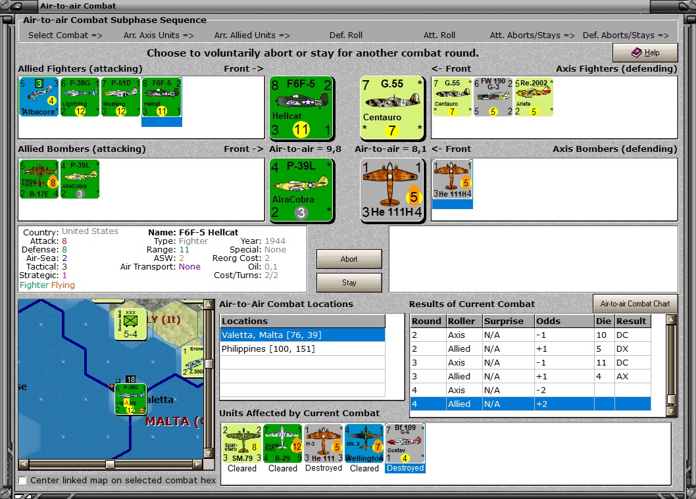This screenshot has height=499, width=696.
Task: Click the Round column header
Action: (428, 321)
